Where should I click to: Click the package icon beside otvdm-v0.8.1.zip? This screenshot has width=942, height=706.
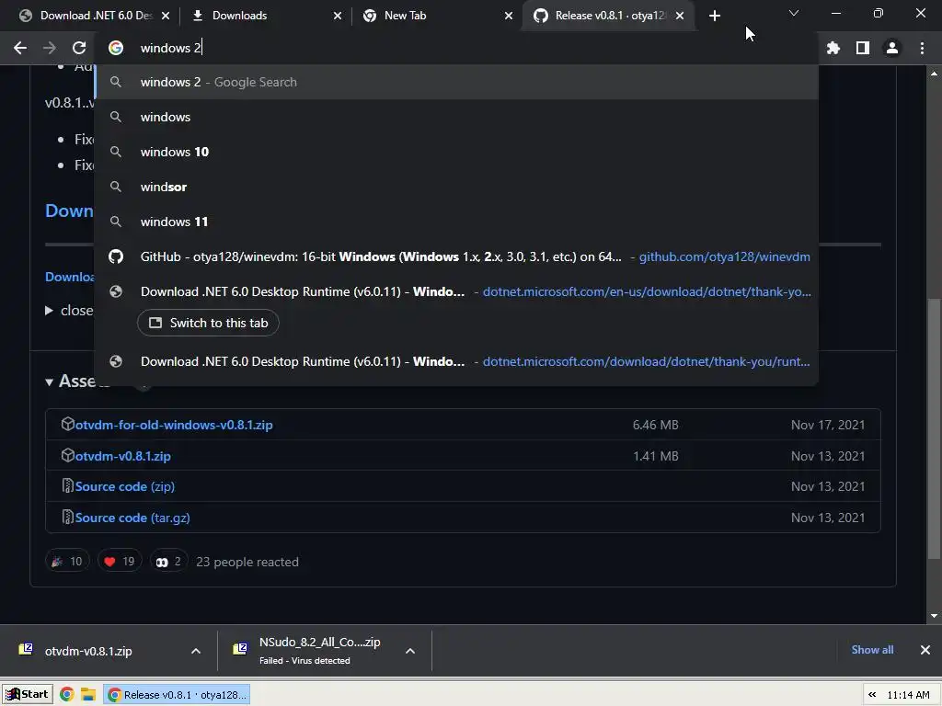(x=68, y=455)
